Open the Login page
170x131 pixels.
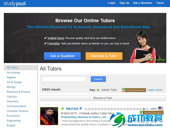click(x=112, y=3)
